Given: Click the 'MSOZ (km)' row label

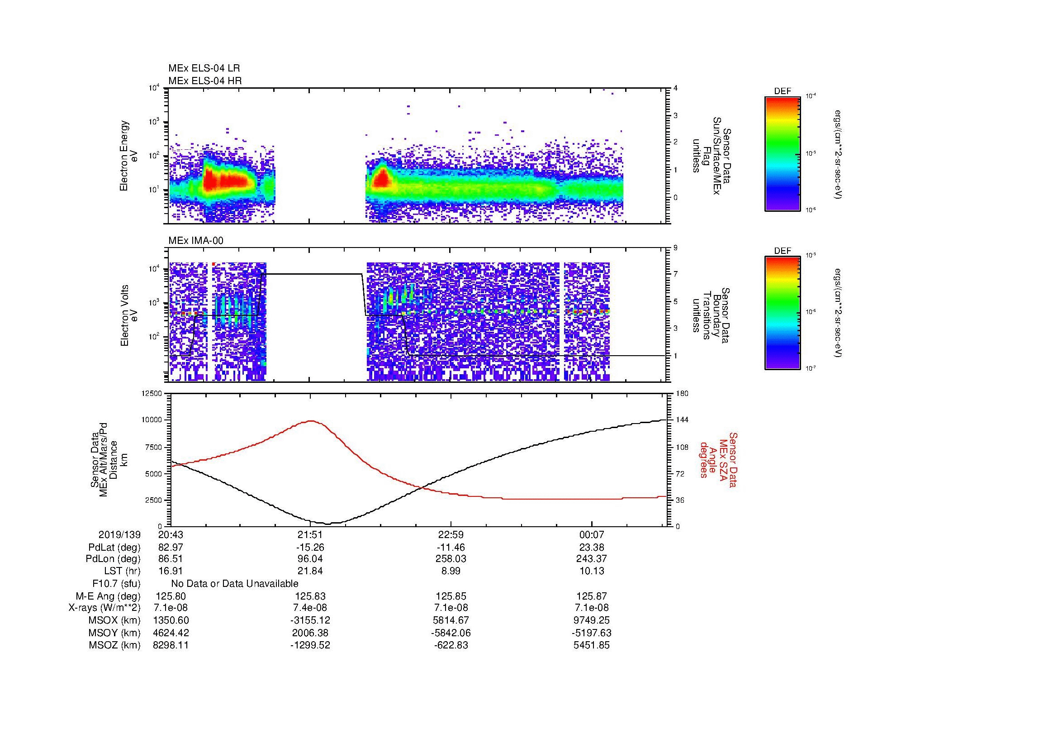Looking at the screenshot, I should pyautogui.click(x=115, y=645).
